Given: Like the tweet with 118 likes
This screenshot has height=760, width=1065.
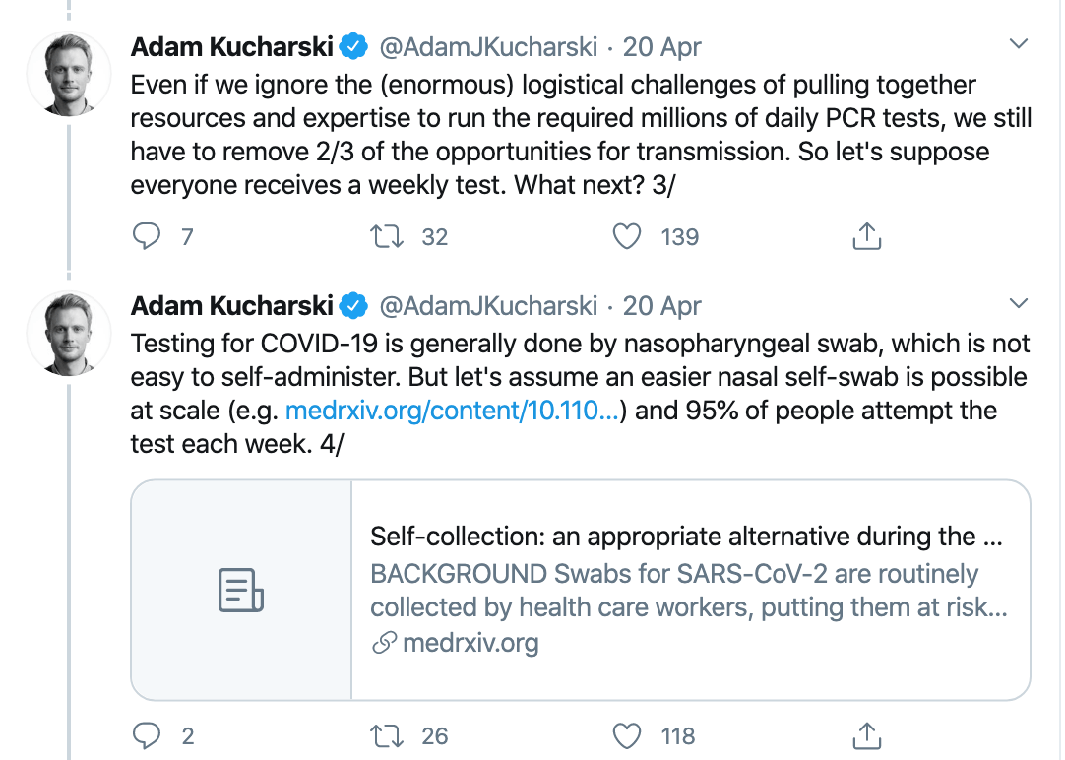Looking at the screenshot, I should click(x=627, y=734).
